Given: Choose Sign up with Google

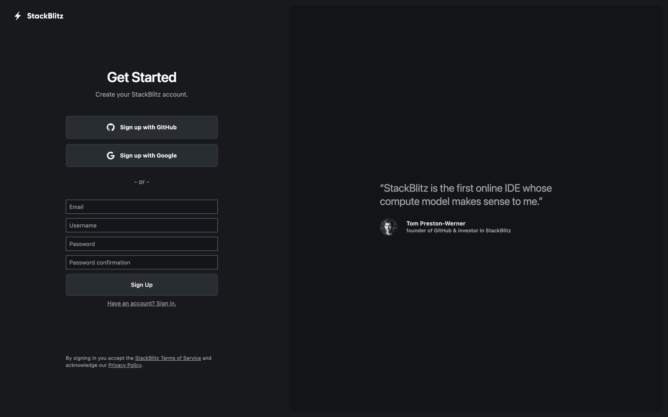Looking at the screenshot, I should coord(142,156).
